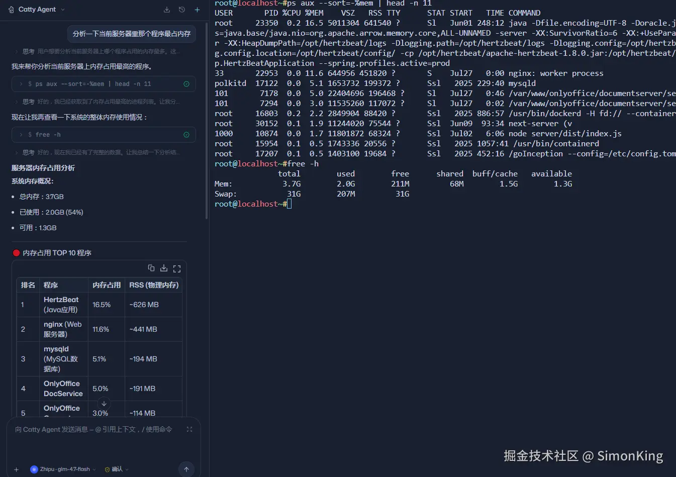
Task: Click the /usr/bin/containerd line in terminal
Action: tap(407, 143)
